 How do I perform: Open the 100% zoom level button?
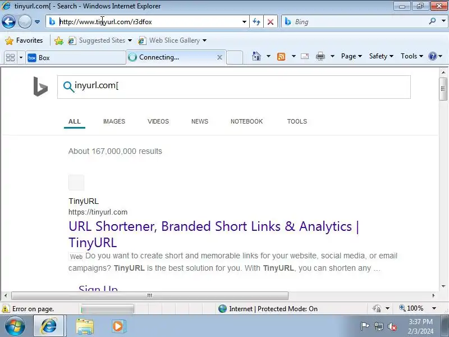point(411,308)
